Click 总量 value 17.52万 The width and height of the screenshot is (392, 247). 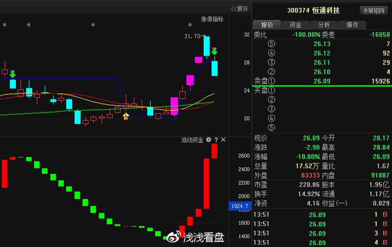(307, 166)
